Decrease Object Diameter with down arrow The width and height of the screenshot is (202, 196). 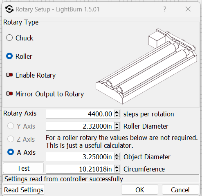(117, 158)
